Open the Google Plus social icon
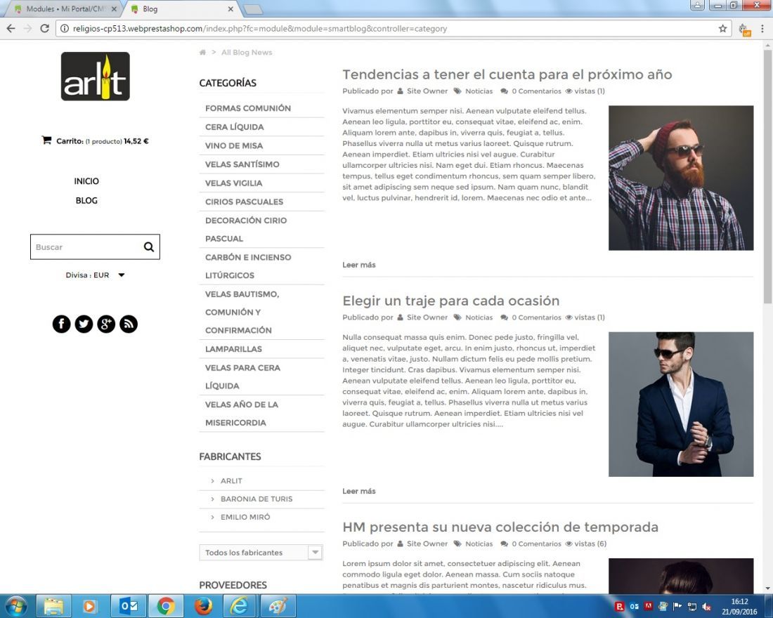This screenshot has width=773, height=618. pyautogui.click(x=106, y=324)
